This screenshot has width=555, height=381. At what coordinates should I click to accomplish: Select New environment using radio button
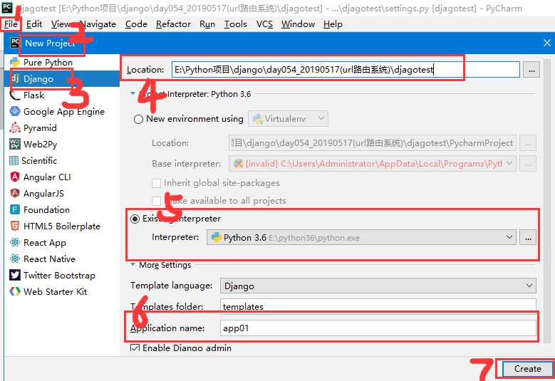[138, 119]
